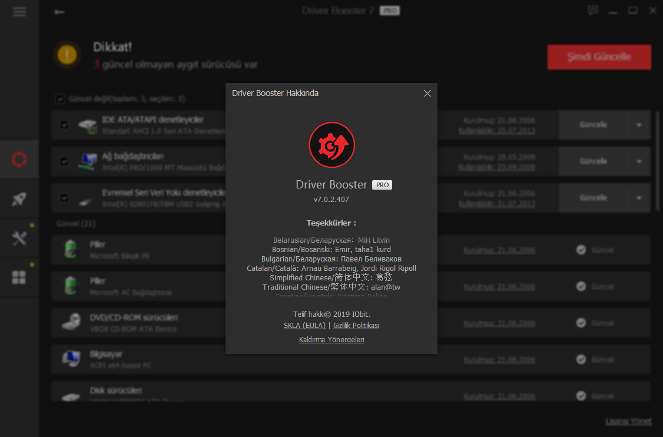Click Güncel checkmark for Bilgisayar row

coord(581,359)
